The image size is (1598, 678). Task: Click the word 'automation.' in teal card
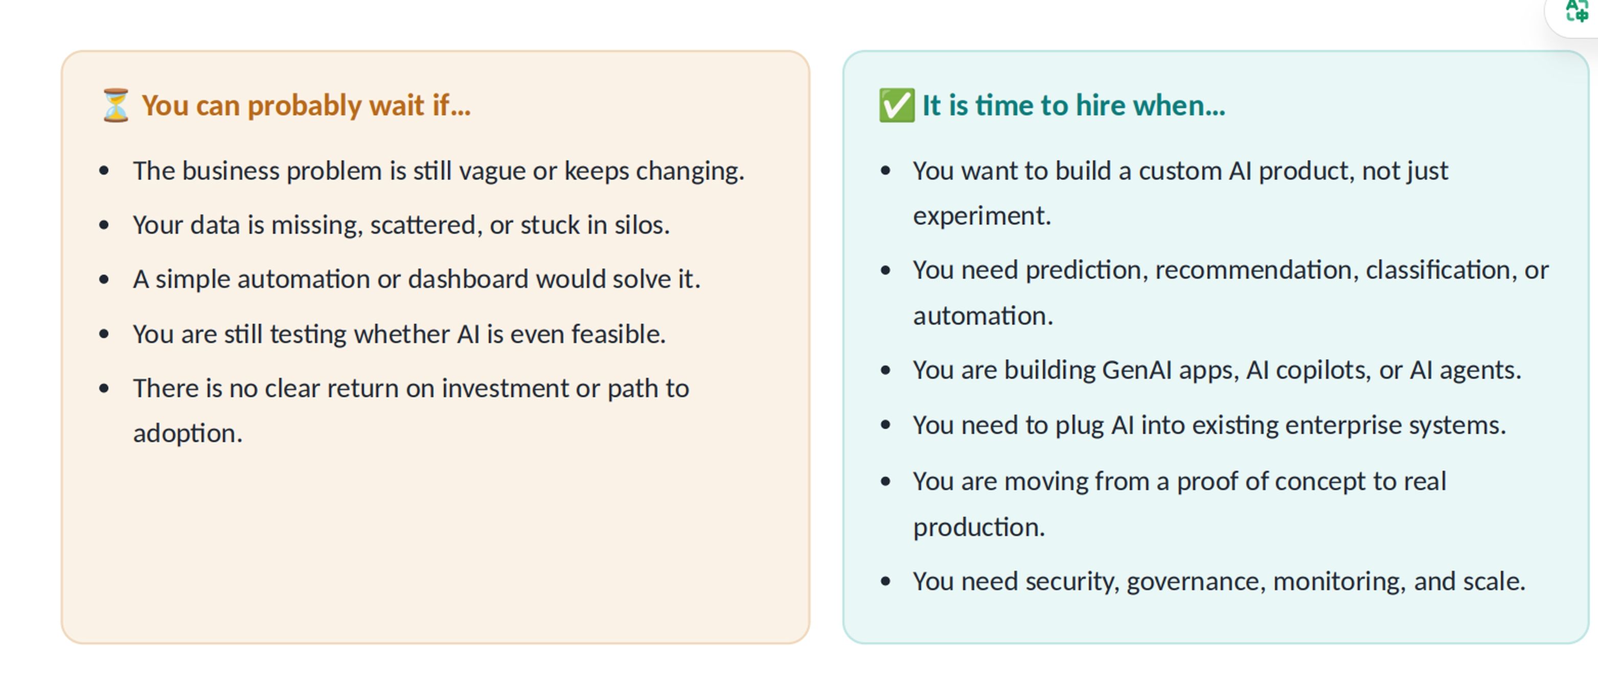pos(983,316)
